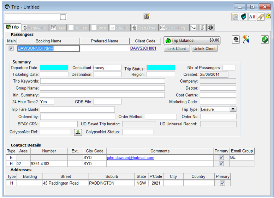
Task: Click the Link Client button
Action: pyautogui.click(x=177, y=49)
